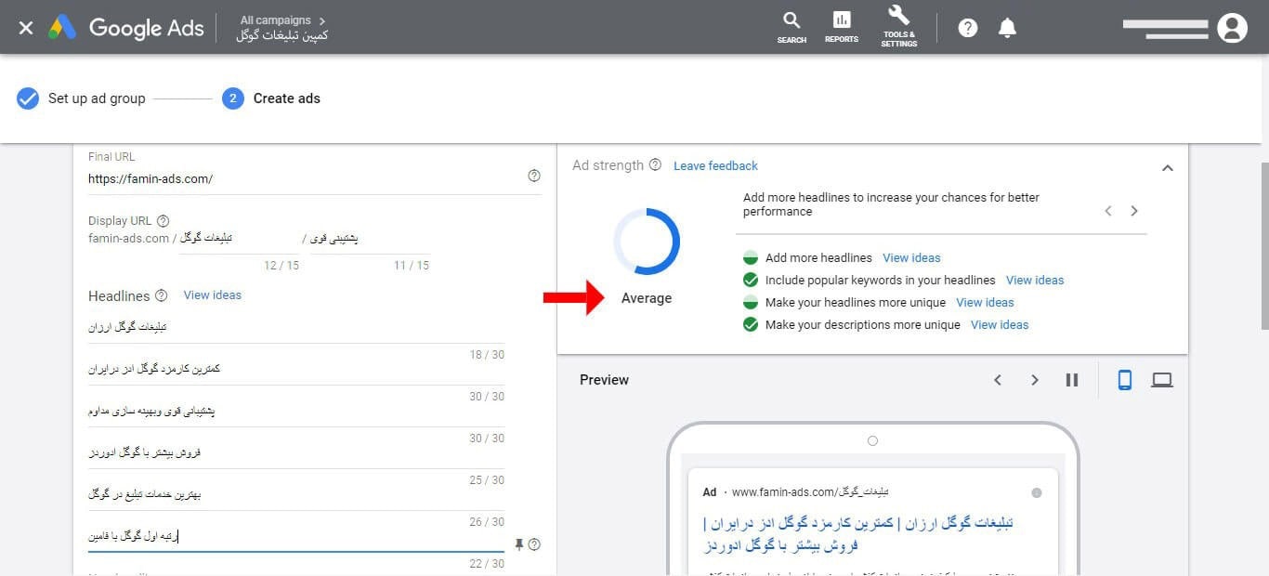
Task: Go to previous ad preview
Action: [x=998, y=380]
